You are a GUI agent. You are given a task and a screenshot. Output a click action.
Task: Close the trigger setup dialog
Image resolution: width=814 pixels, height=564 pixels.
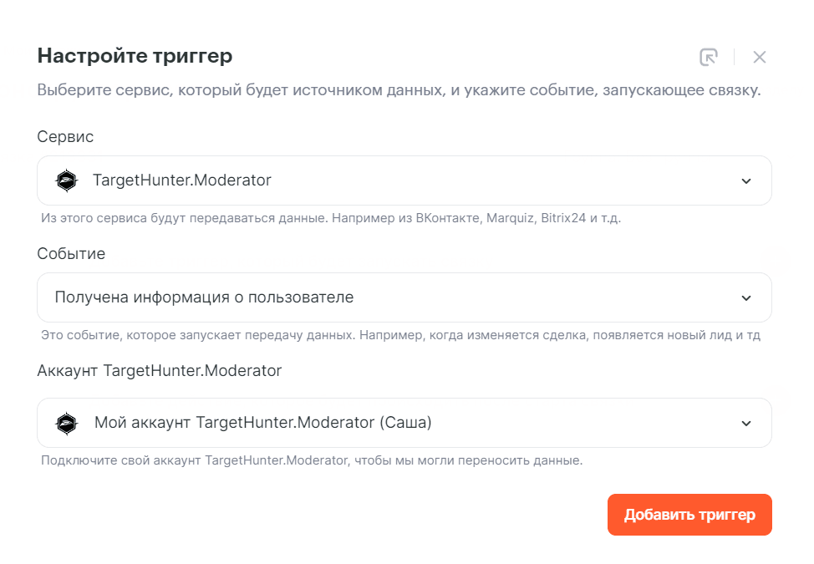(x=759, y=57)
